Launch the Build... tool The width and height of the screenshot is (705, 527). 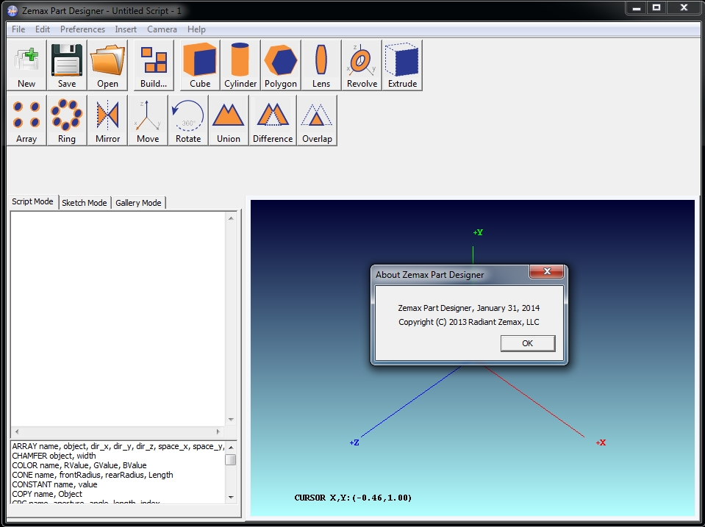[154, 65]
